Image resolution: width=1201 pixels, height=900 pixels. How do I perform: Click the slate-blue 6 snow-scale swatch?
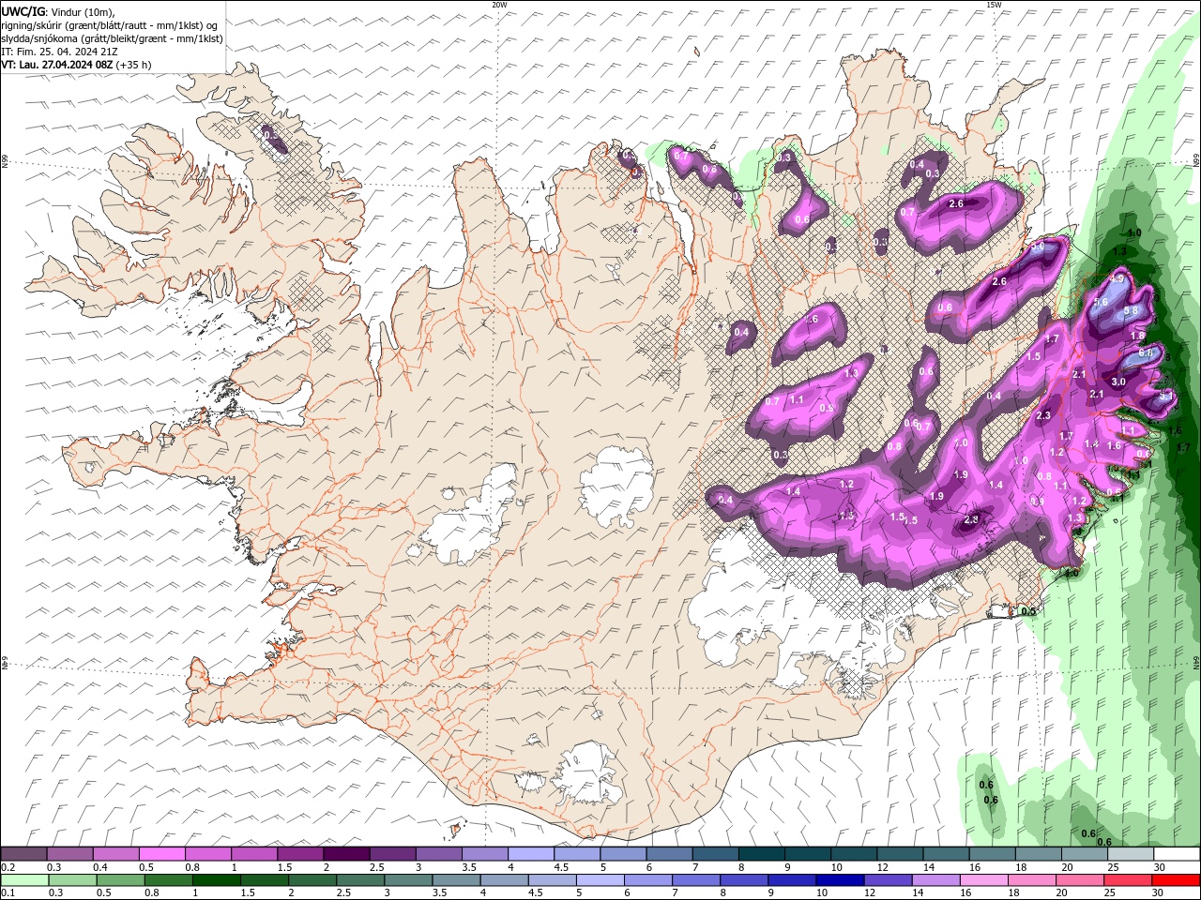[669, 854]
